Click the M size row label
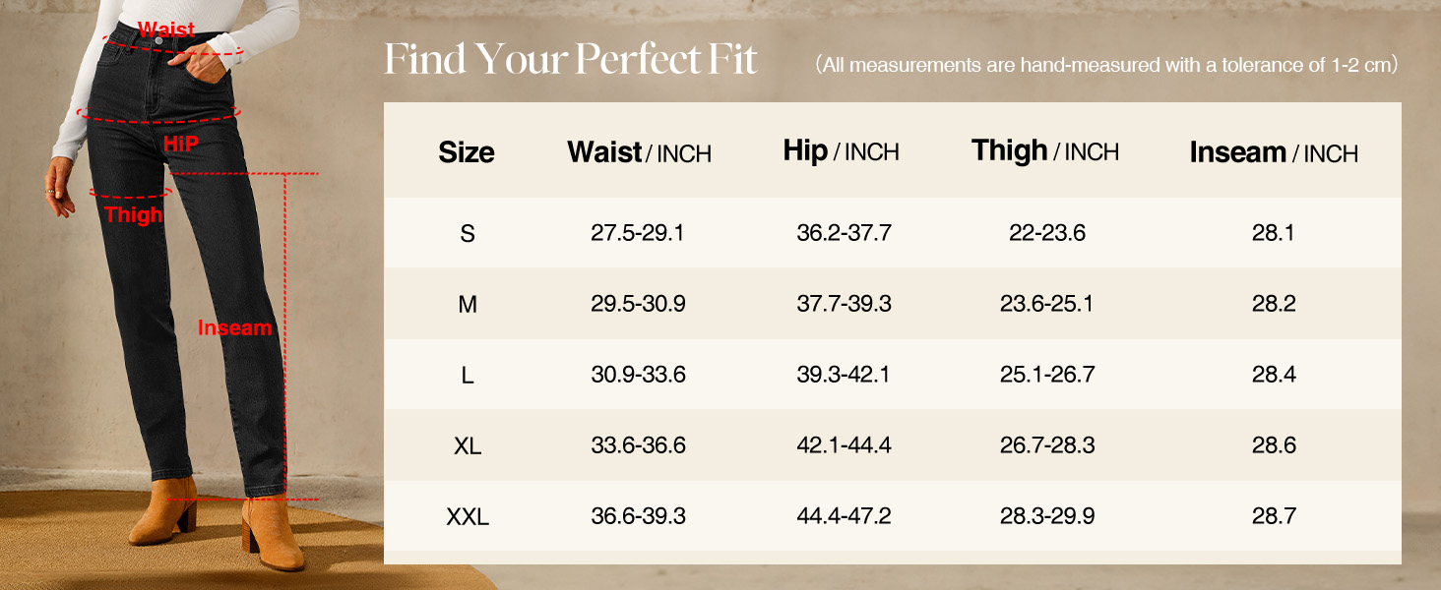 pos(468,305)
